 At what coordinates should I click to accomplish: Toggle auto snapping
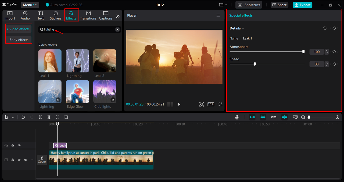click(x=263, y=117)
